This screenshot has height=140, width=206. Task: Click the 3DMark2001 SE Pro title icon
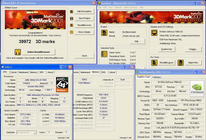click(99, 3)
